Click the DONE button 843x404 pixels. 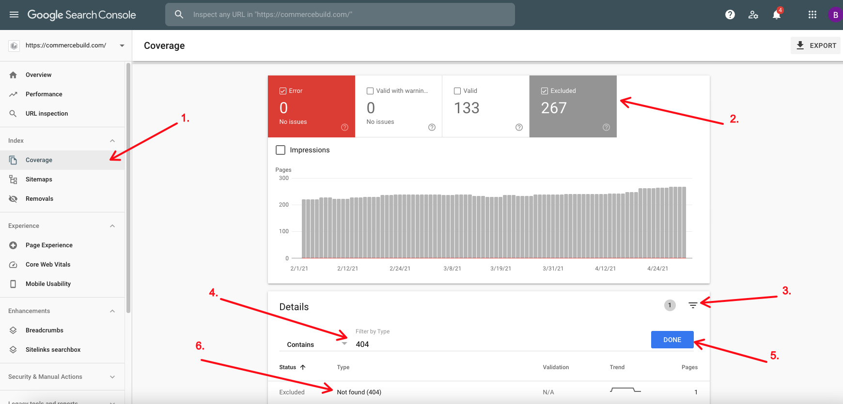(x=672, y=340)
